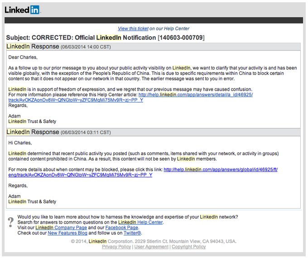Click the first 'LinkedIn Trust & Safety' signature
Screen dimensions: 308x259
coord(32,122)
